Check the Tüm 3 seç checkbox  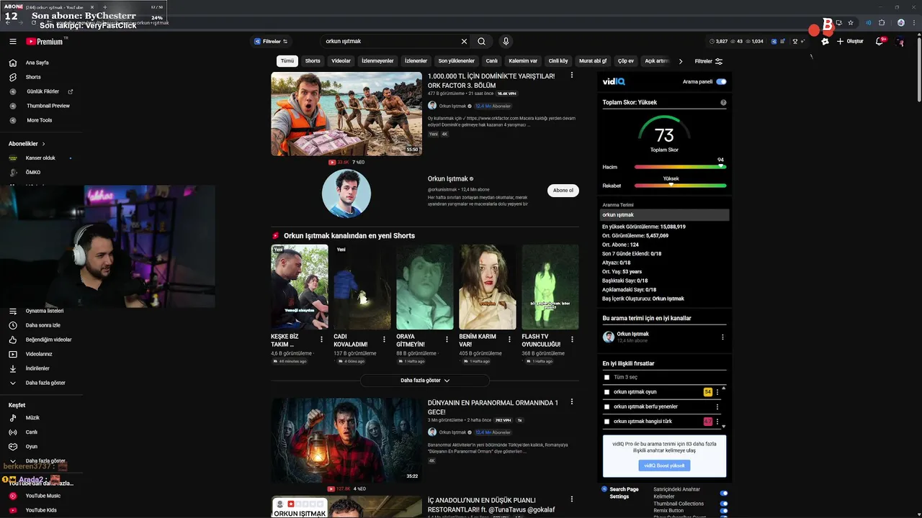(x=607, y=378)
